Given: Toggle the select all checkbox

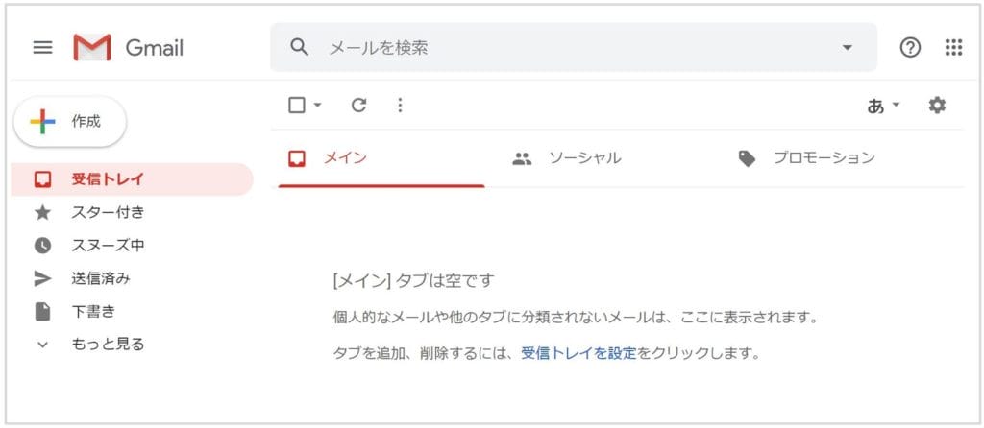Looking at the screenshot, I should (x=297, y=105).
